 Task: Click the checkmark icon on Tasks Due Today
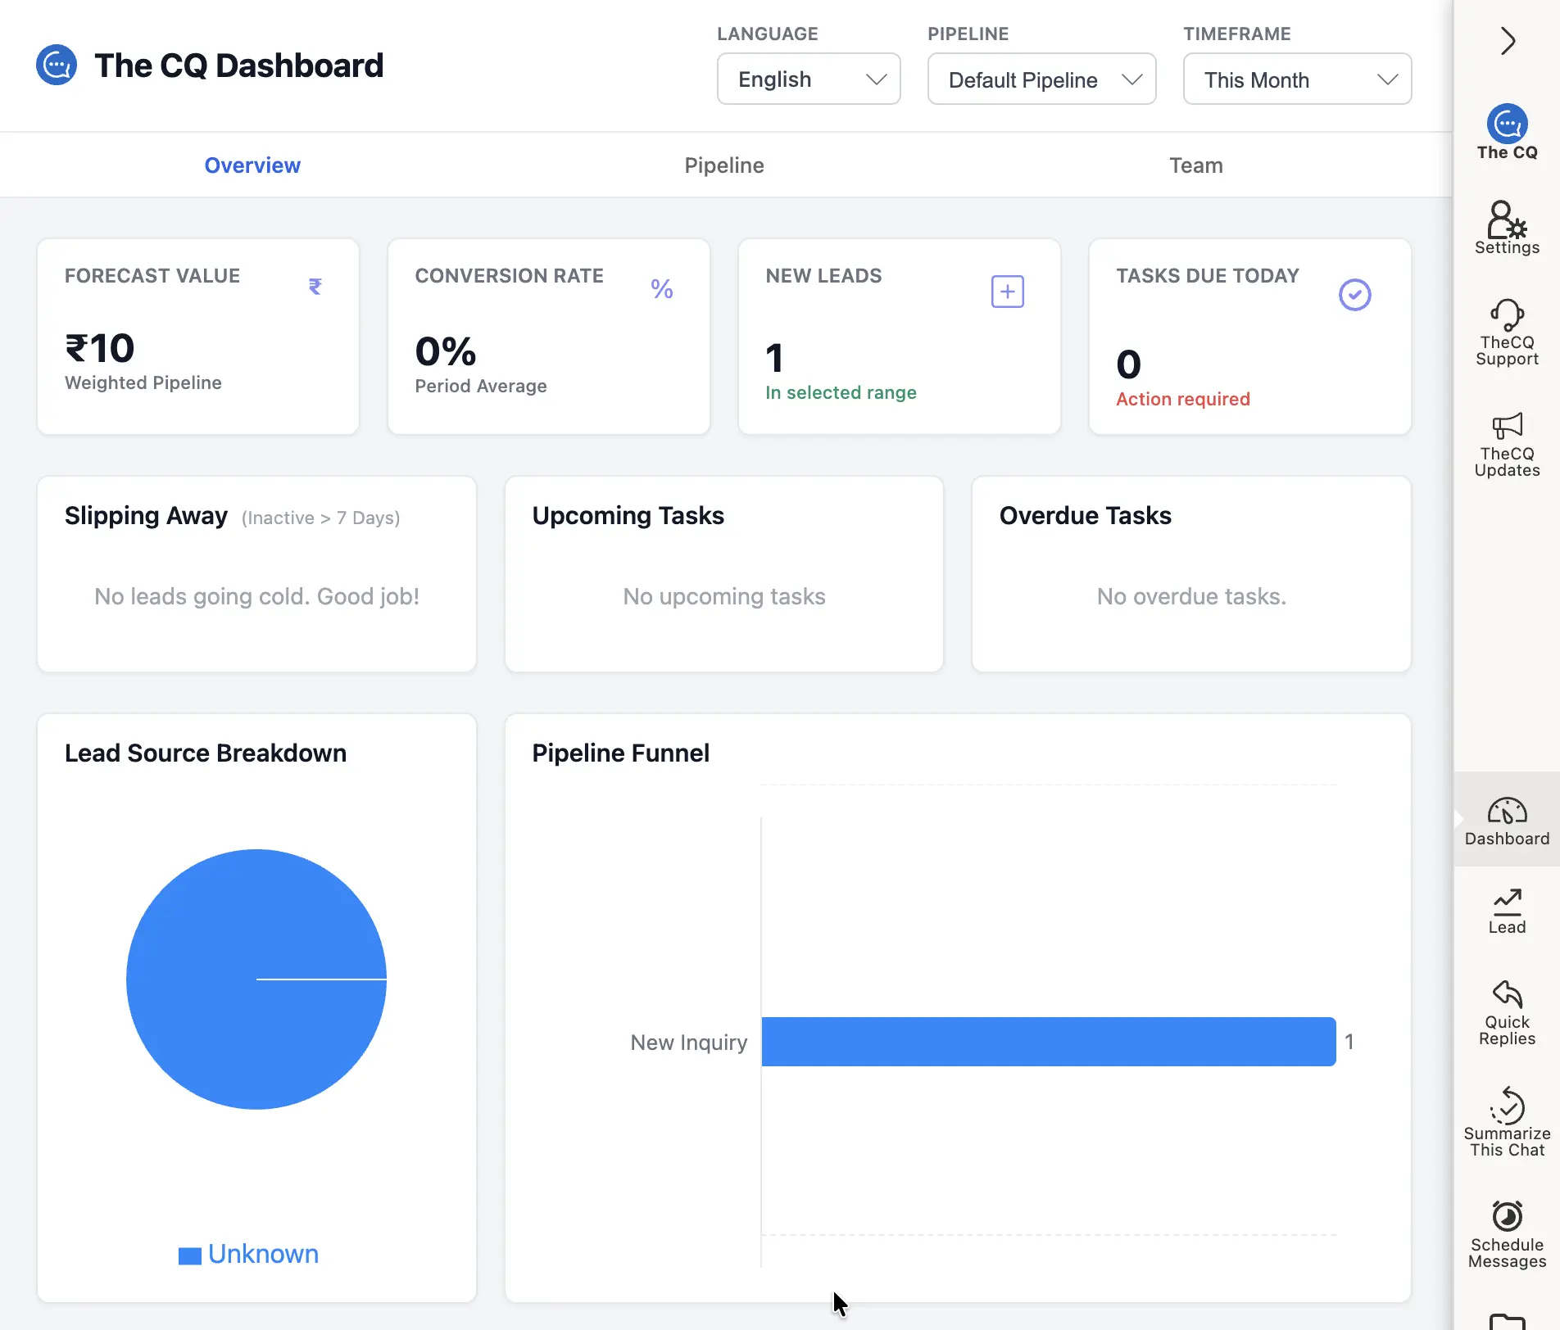pos(1354,295)
